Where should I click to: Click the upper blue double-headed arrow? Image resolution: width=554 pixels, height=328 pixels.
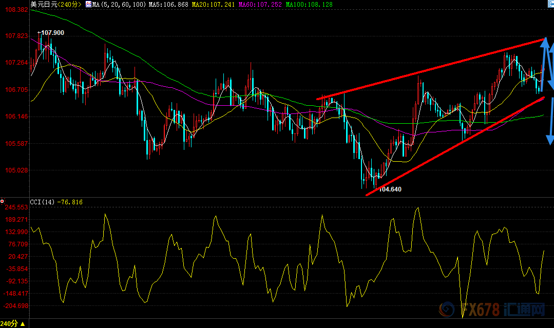click(x=548, y=64)
